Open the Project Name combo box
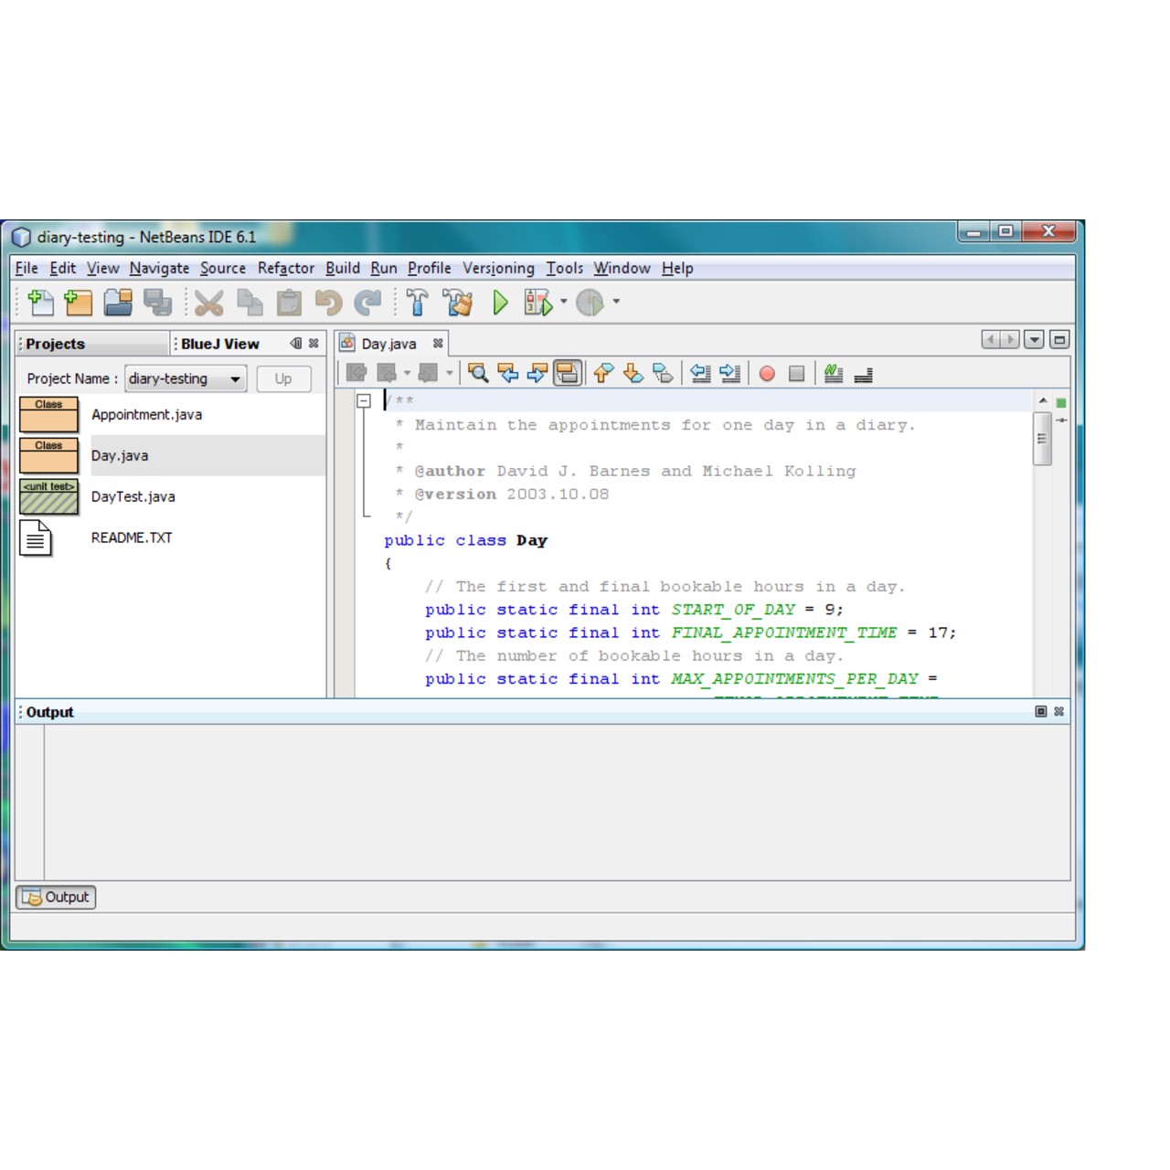The height and width of the screenshot is (1170, 1170). (186, 378)
